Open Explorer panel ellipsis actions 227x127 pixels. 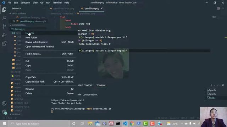click(44, 8)
